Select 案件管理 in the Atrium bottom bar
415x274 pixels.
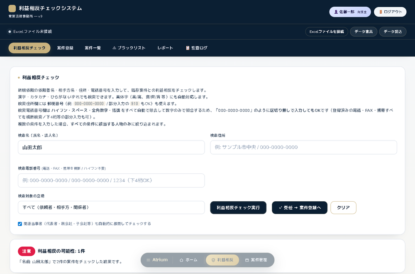256,260
